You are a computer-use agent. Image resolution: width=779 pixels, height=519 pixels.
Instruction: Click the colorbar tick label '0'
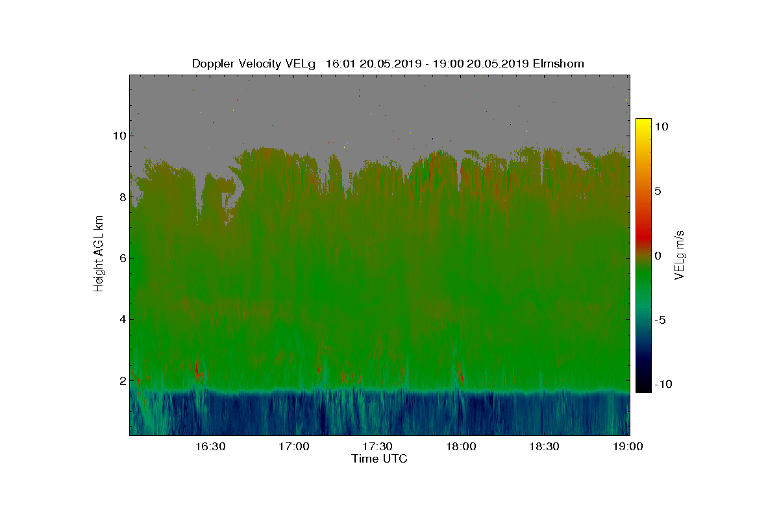pos(658,256)
